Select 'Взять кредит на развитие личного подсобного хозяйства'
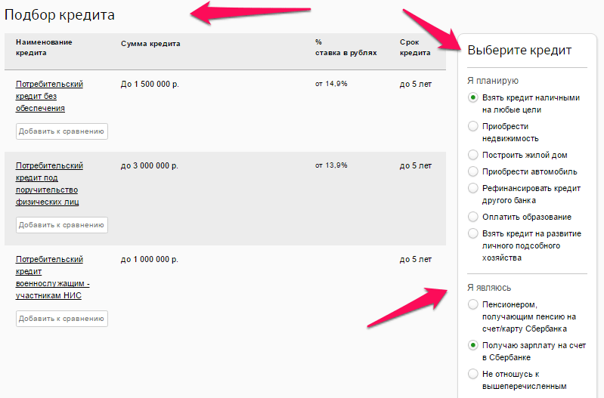This screenshot has height=398, width=604. (473, 233)
